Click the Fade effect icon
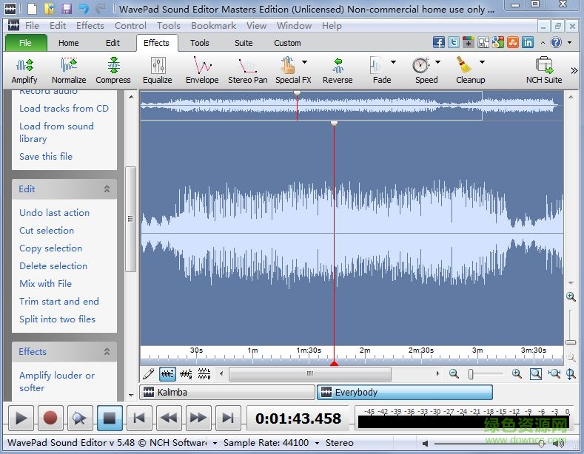584x454 pixels. tap(376, 66)
